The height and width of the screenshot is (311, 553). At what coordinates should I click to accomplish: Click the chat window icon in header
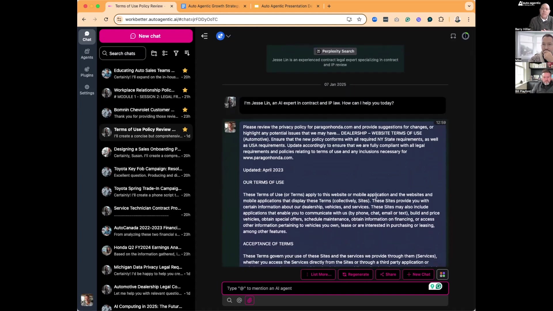(x=453, y=36)
